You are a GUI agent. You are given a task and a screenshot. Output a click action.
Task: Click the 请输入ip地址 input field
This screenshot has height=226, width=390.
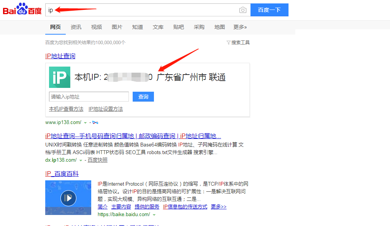[x=89, y=97]
